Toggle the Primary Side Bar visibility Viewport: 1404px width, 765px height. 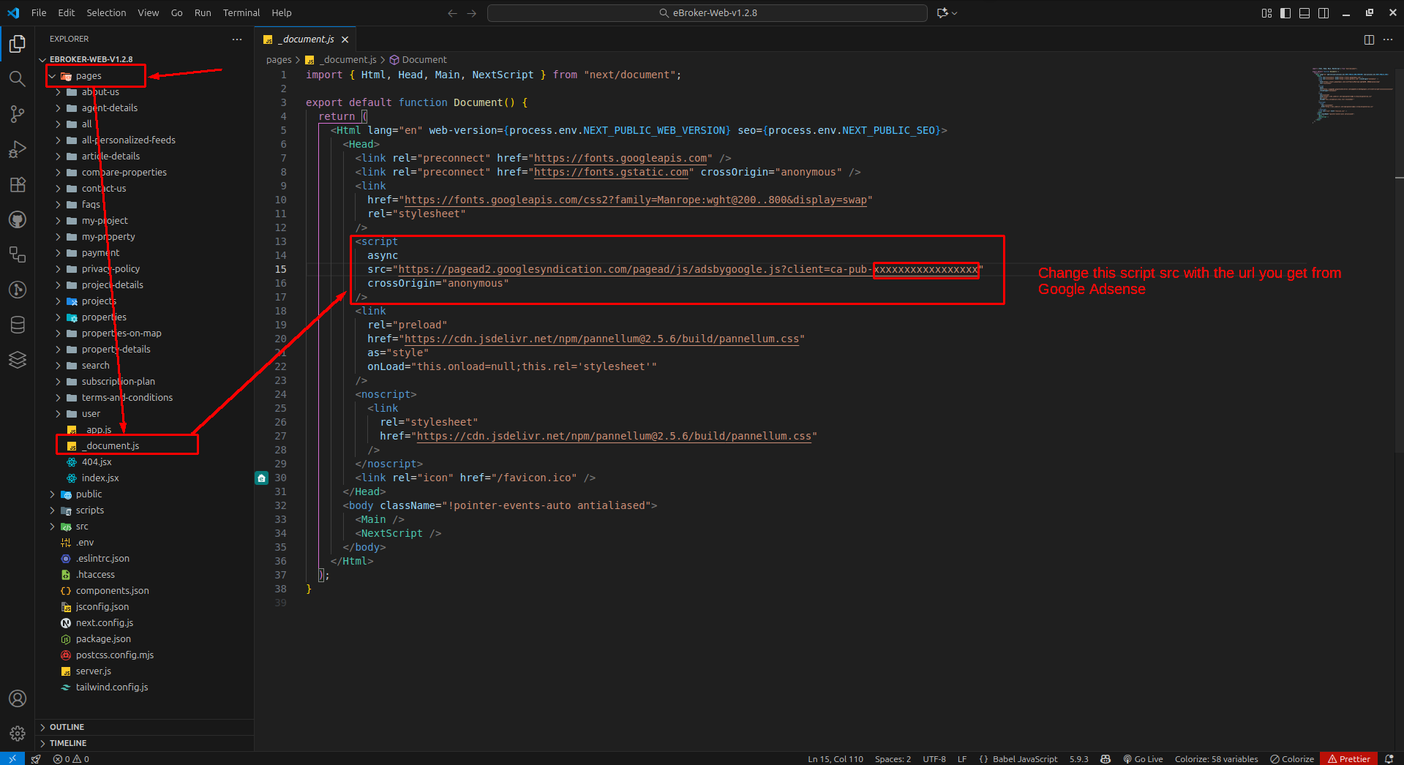tap(1285, 12)
